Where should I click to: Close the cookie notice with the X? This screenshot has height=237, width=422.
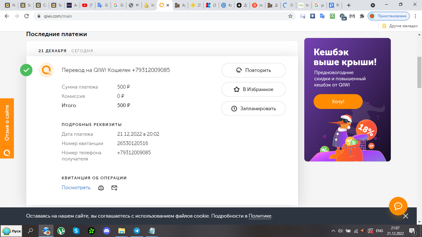coord(406,216)
